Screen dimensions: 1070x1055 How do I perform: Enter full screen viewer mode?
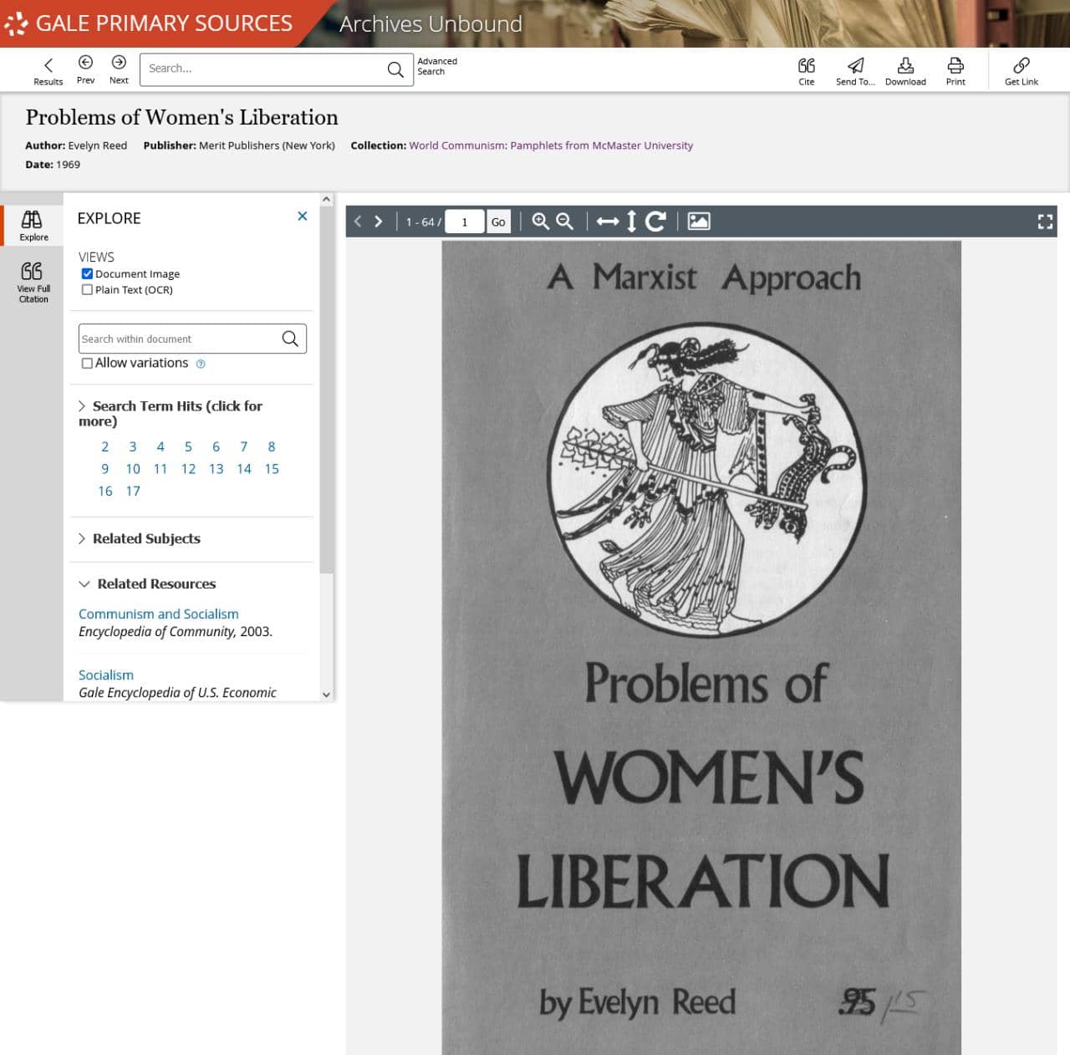point(1045,222)
